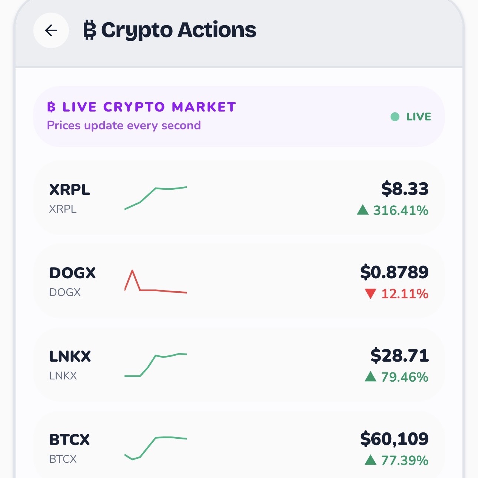The height and width of the screenshot is (478, 478).
Task: Click the green up triangle for XRPL
Action: coord(363,210)
